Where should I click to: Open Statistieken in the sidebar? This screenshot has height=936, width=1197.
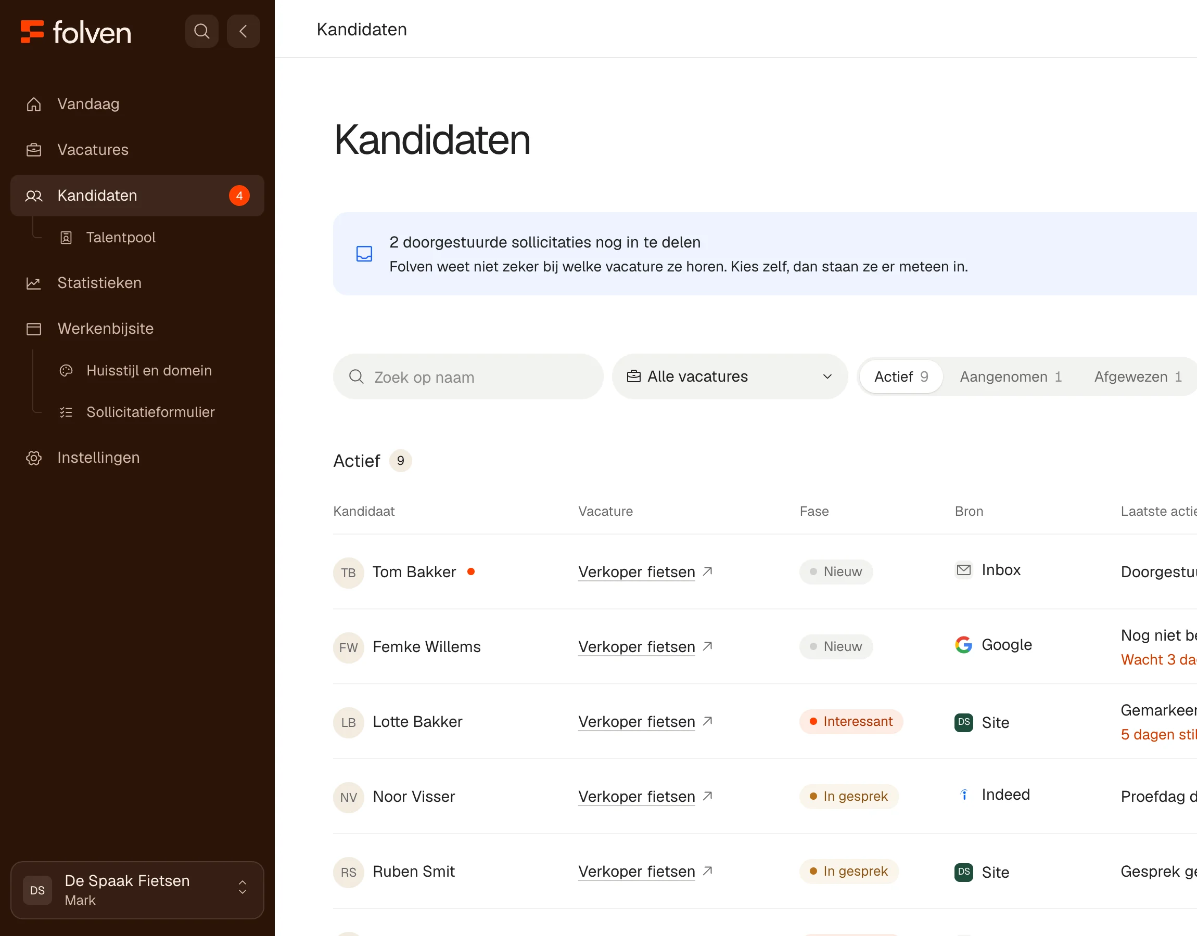tap(137, 283)
